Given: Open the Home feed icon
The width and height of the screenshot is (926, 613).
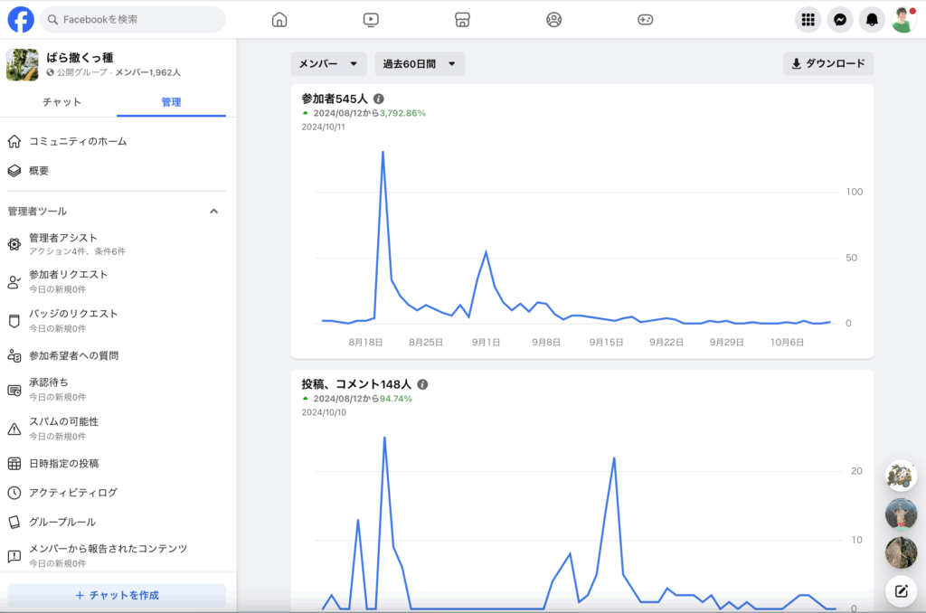Looking at the screenshot, I should coord(279,20).
